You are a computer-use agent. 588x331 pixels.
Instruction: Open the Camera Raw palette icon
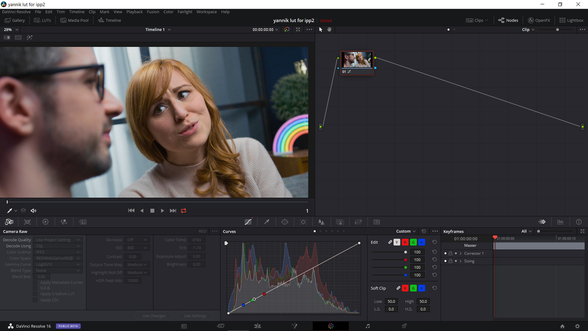(9, 222)
